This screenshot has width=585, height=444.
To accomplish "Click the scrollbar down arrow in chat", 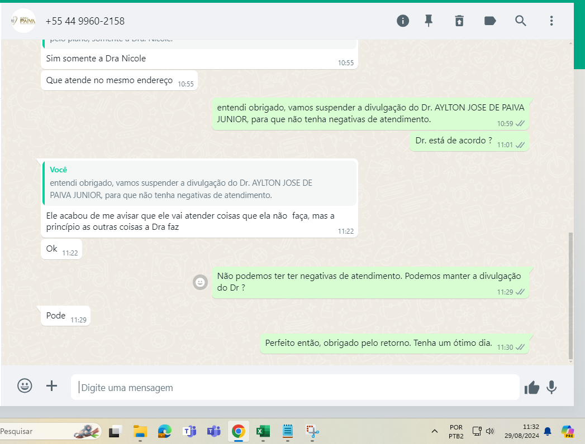I will pos(570,361).
